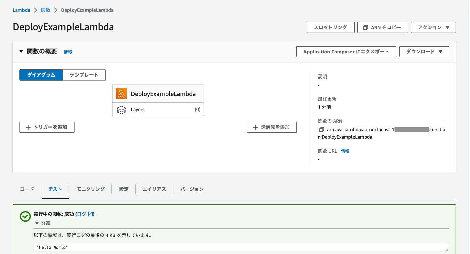Switch to the テンプレート view
This screenshot has width=470, height=254.
point(84,75)
